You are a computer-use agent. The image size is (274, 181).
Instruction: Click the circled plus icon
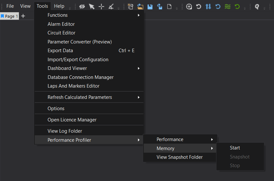click(x=189, y=6)
